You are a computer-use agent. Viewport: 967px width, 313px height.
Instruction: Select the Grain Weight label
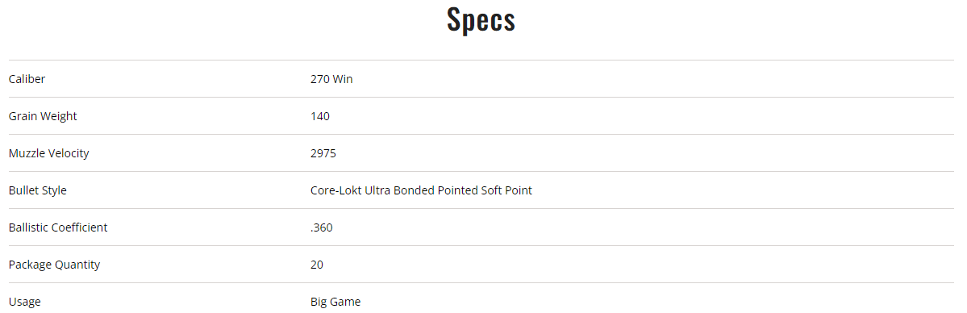point(43,116)
